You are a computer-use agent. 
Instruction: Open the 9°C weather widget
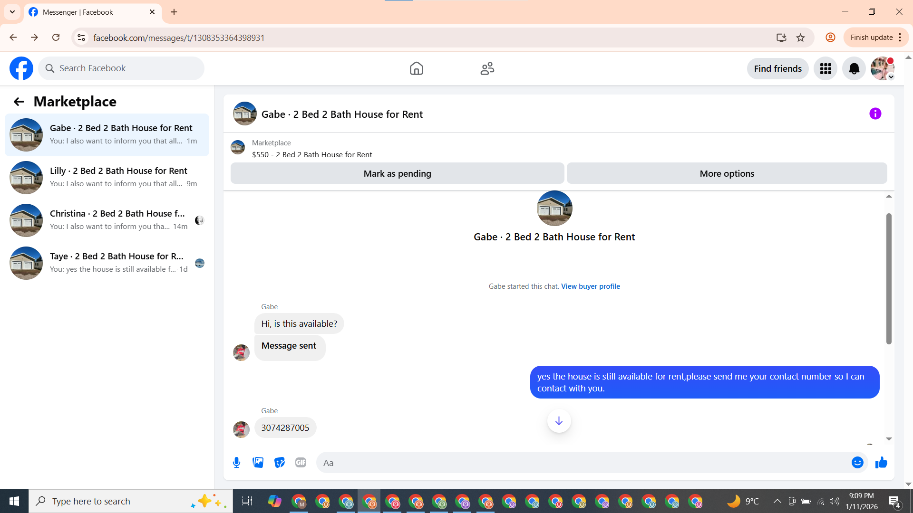[x=743, y=501]
